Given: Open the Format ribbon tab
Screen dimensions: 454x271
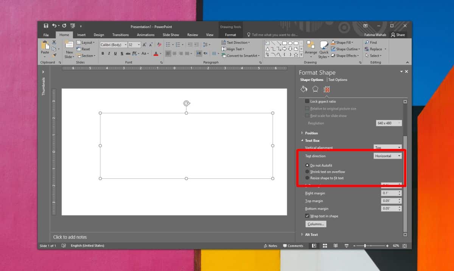Looking at the screenshot, I should [x=231, y=34].
